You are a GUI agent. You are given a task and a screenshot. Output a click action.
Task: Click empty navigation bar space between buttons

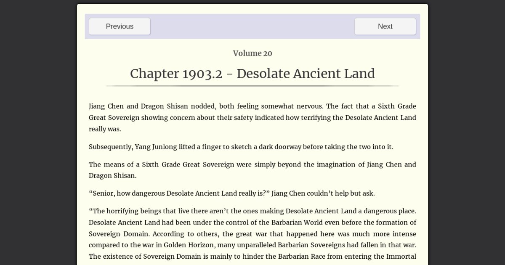[x=252, y=26]
